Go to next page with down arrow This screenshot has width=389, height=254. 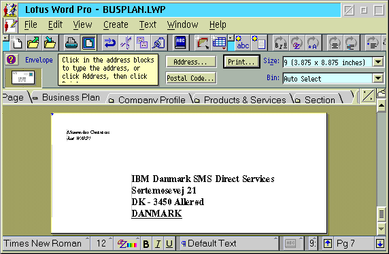380,244
